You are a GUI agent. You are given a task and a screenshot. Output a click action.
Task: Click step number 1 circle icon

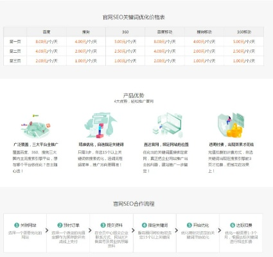click(x=17, y=225)
